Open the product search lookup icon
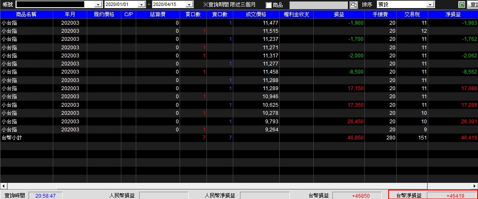 click(353, 5)
